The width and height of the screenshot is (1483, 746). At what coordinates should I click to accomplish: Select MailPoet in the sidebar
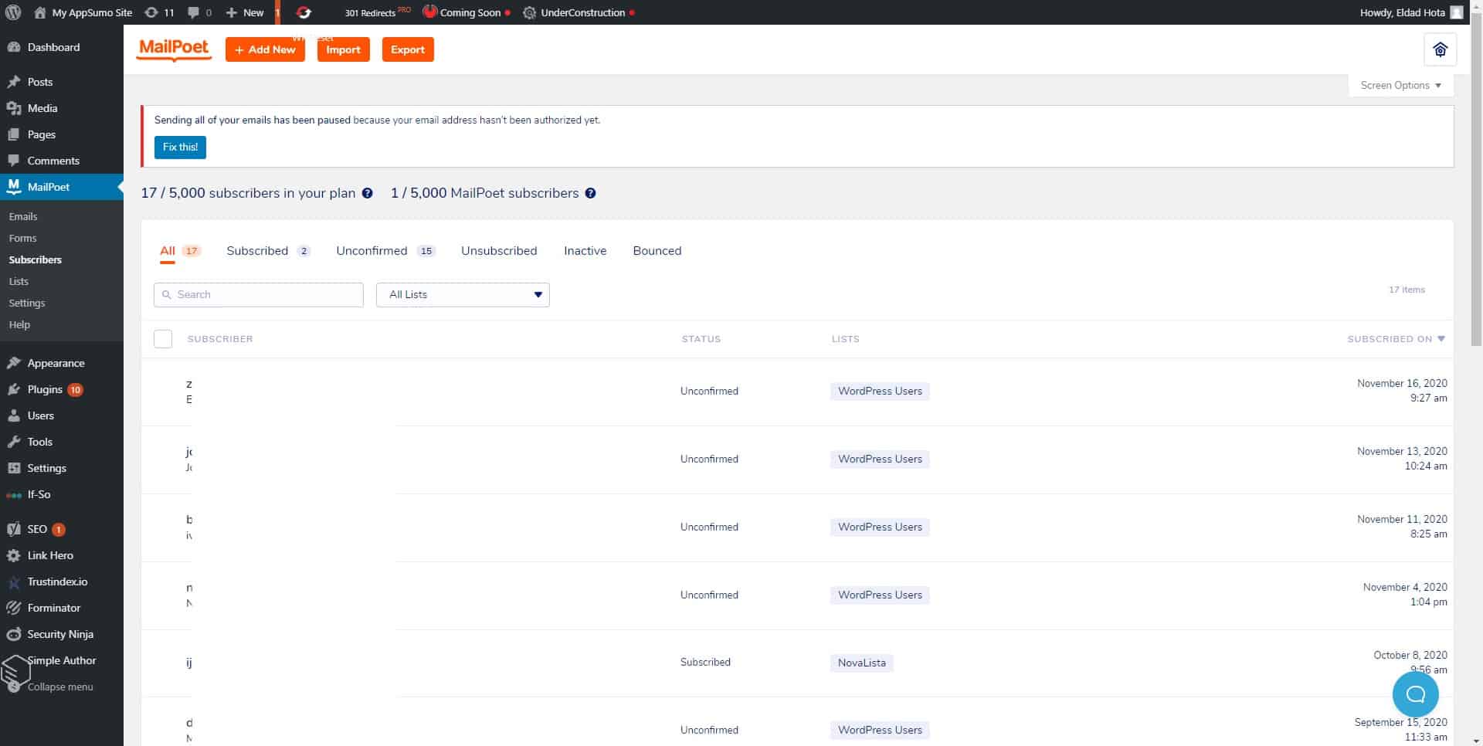[62, 187]
